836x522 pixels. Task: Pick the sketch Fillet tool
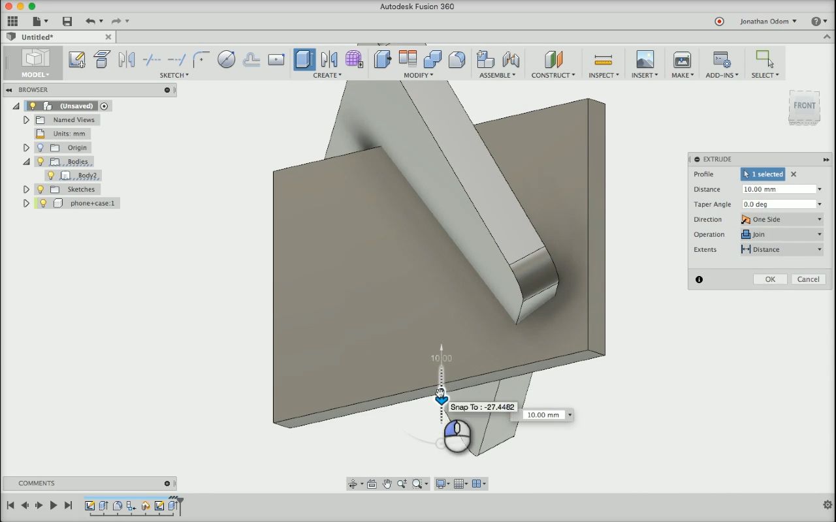click(x=201, y=59)
